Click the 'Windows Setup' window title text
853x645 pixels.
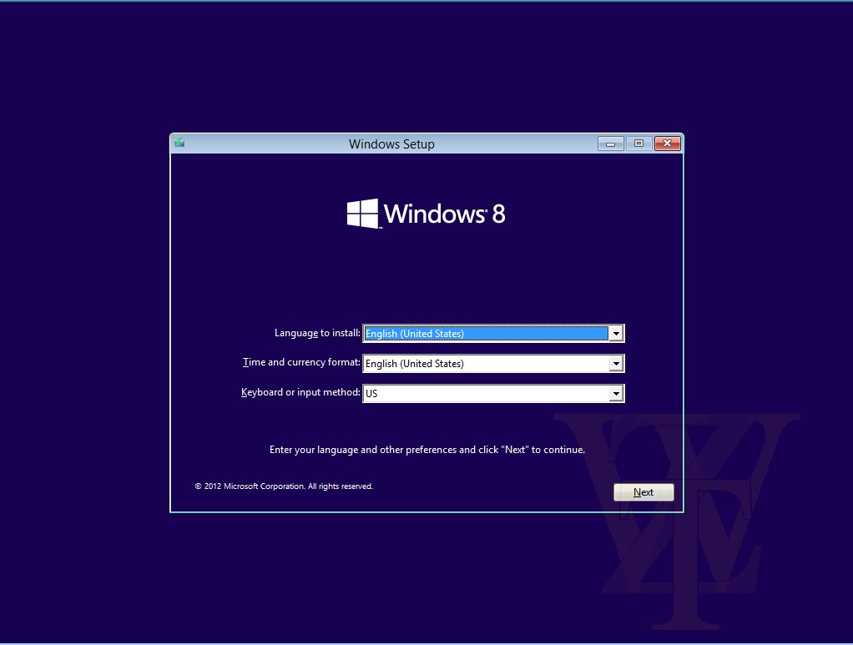(391, 144)
